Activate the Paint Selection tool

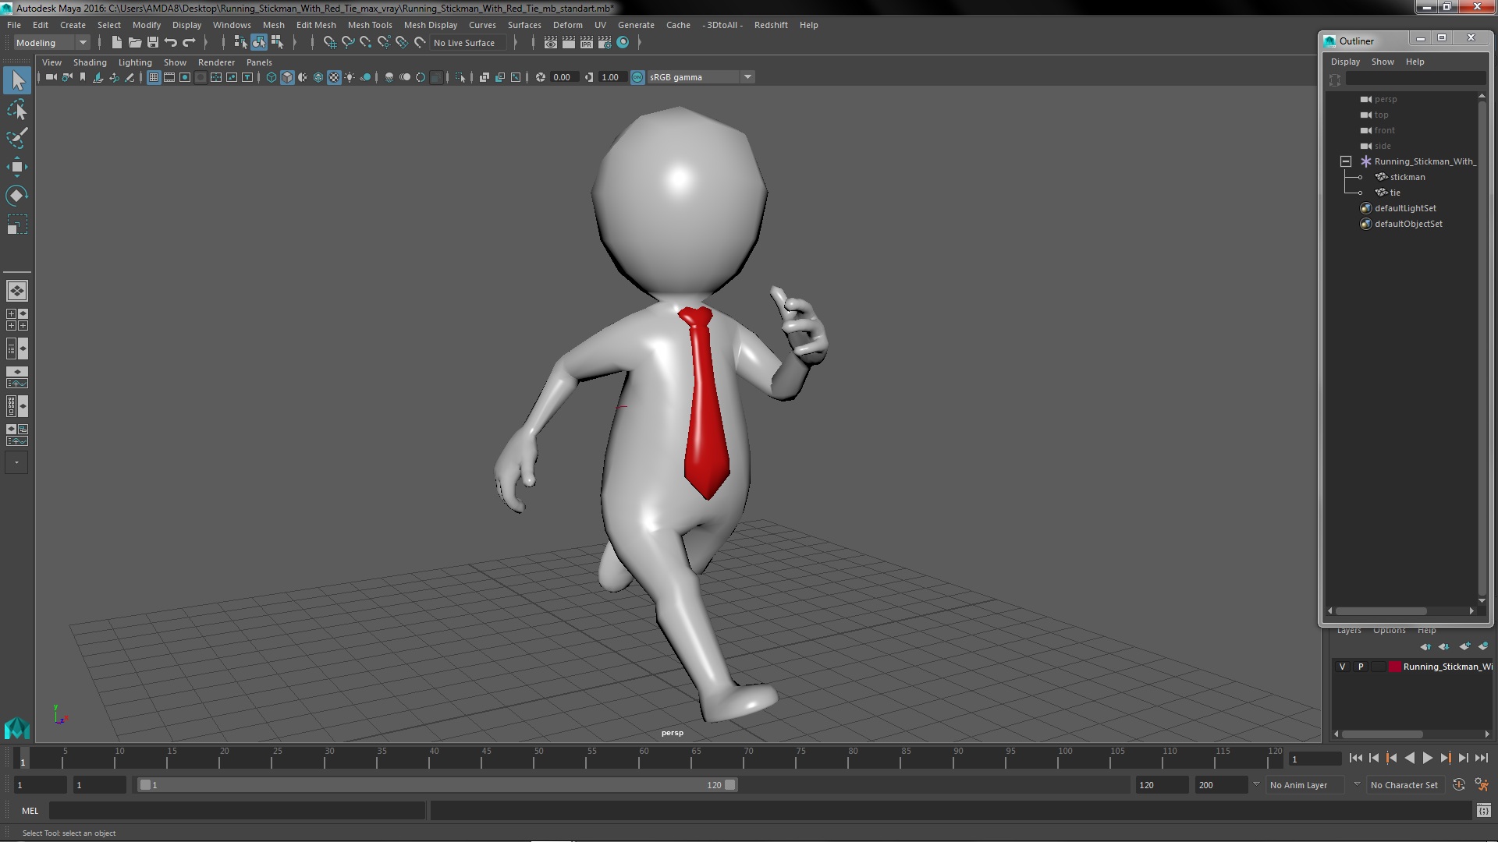pyautogui.click(x=16, y=139)
